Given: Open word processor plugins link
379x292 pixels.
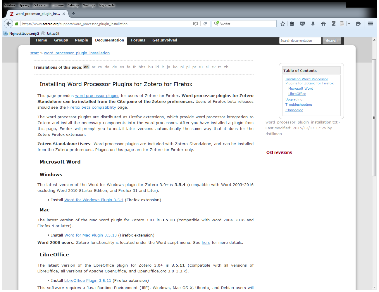Looking at the screenshot, I should 97,95.
